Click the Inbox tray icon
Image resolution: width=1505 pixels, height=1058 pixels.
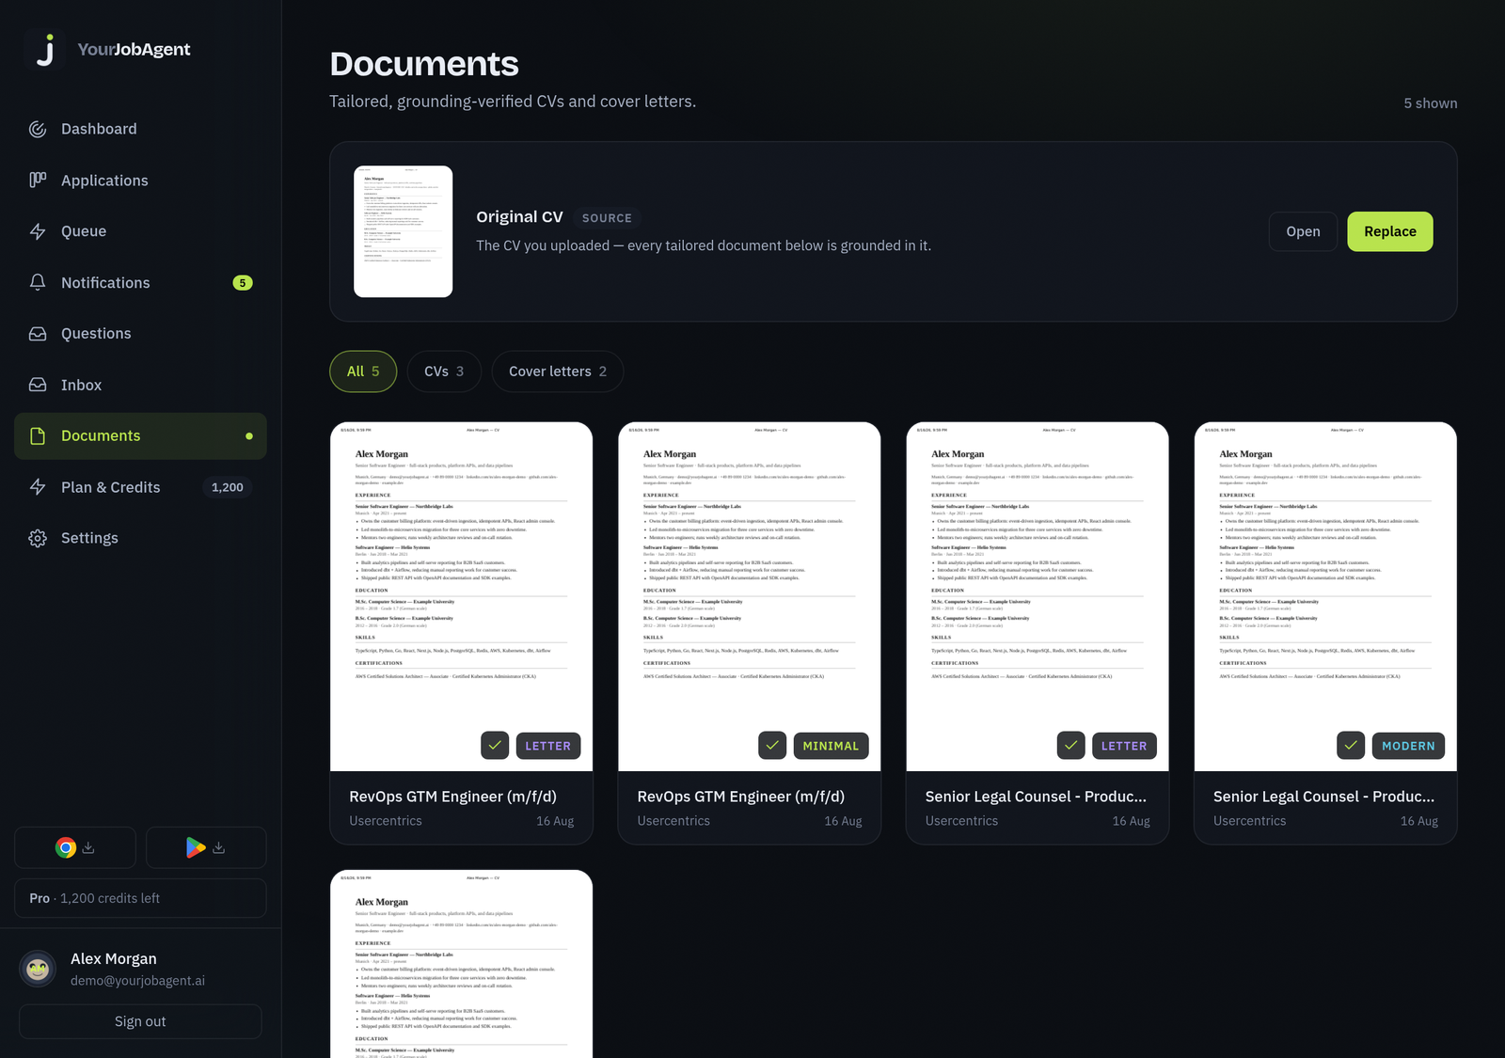click(38, 385)
